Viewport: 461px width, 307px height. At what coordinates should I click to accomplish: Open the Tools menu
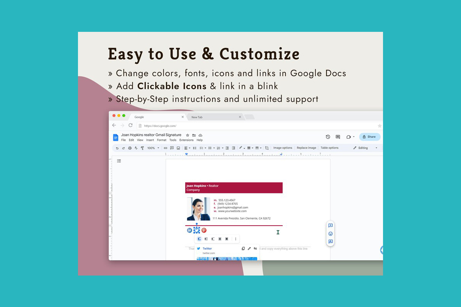(173, 140)
